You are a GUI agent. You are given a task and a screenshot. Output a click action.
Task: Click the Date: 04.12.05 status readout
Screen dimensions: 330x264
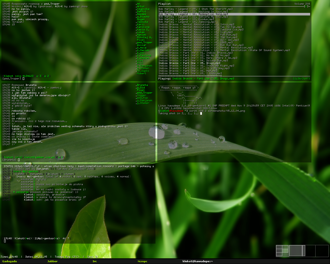(x=36, y=257)
